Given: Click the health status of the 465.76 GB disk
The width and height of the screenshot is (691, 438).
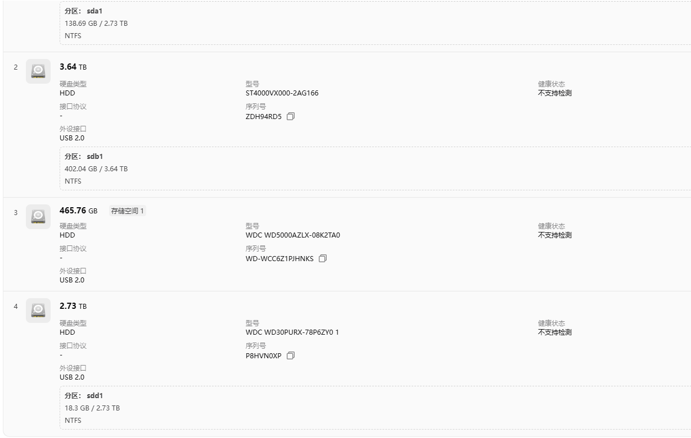Looking at the screenshot, I should click(x=554, y=235).
